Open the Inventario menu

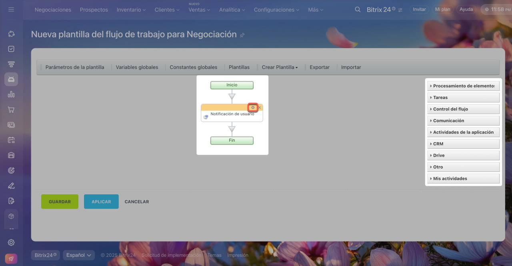(x=131, y=10)
